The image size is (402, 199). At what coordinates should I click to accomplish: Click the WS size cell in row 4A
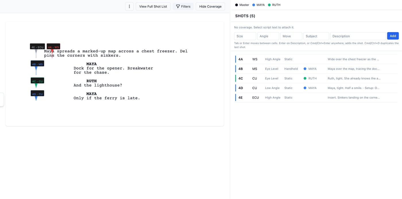point(255,59)
